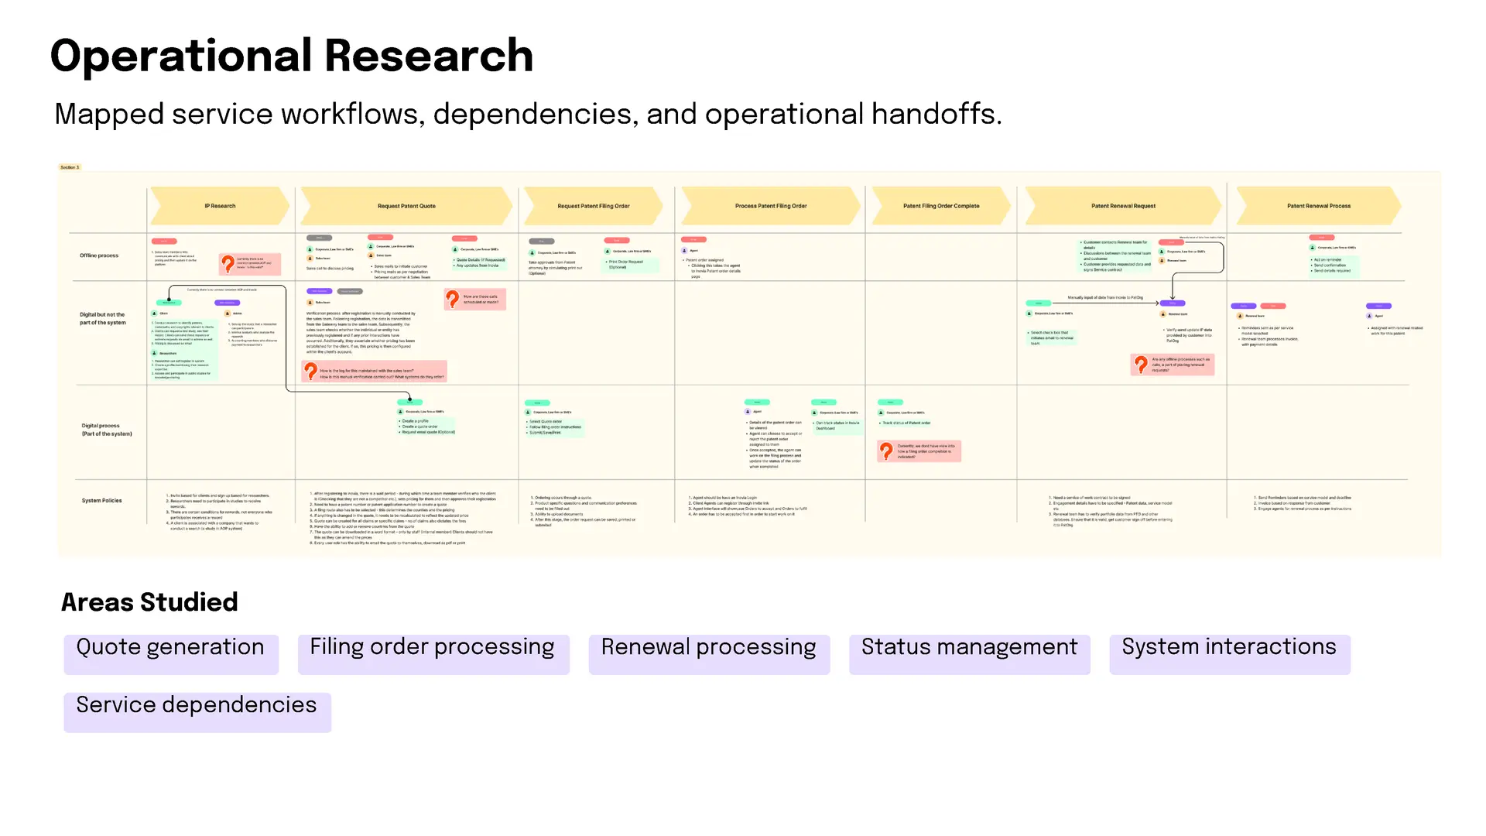Viewport: 1486px width, 836px height.
Task: Click the System interactions tag
Action: tap(1230, 654)
